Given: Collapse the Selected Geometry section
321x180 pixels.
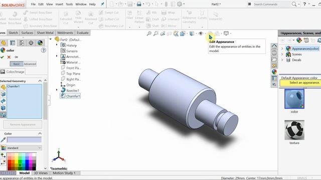Looking at the screenshot, I should coord(40,81).
